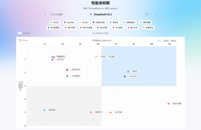Click the 并行智算云 green data point
This screenshot has height=130, width=201.
tap(67, 76)
